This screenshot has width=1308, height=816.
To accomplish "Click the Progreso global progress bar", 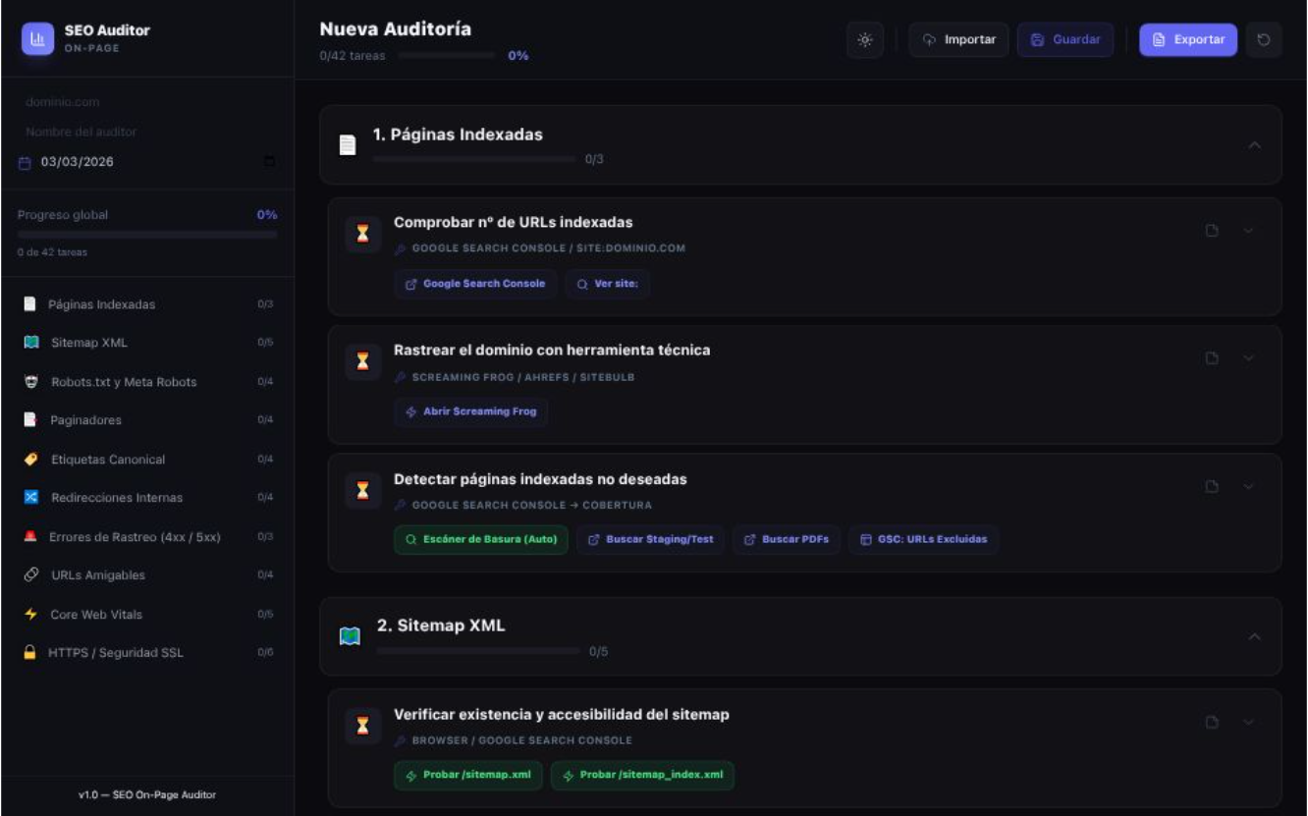I will 147,235.
